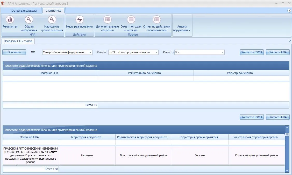Select the ПРАВОВОЙ АКТ О ВНЕСЕНИИ ИЗМЕНЕНИЙ row
Screen dimensions: 292x175
coord(144,155)
